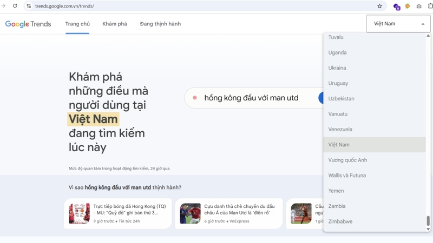Click the red dot beside trending query
The width and height of the screenshot is (433, 243).
coord(195,98)
